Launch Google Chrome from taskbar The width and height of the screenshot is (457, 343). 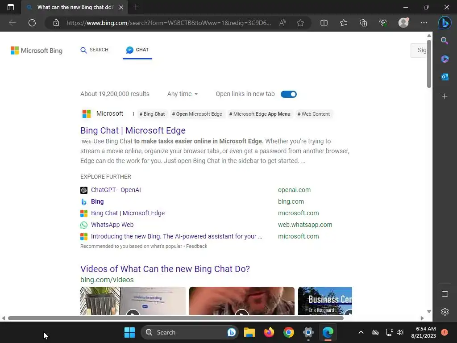coord(289,332)
